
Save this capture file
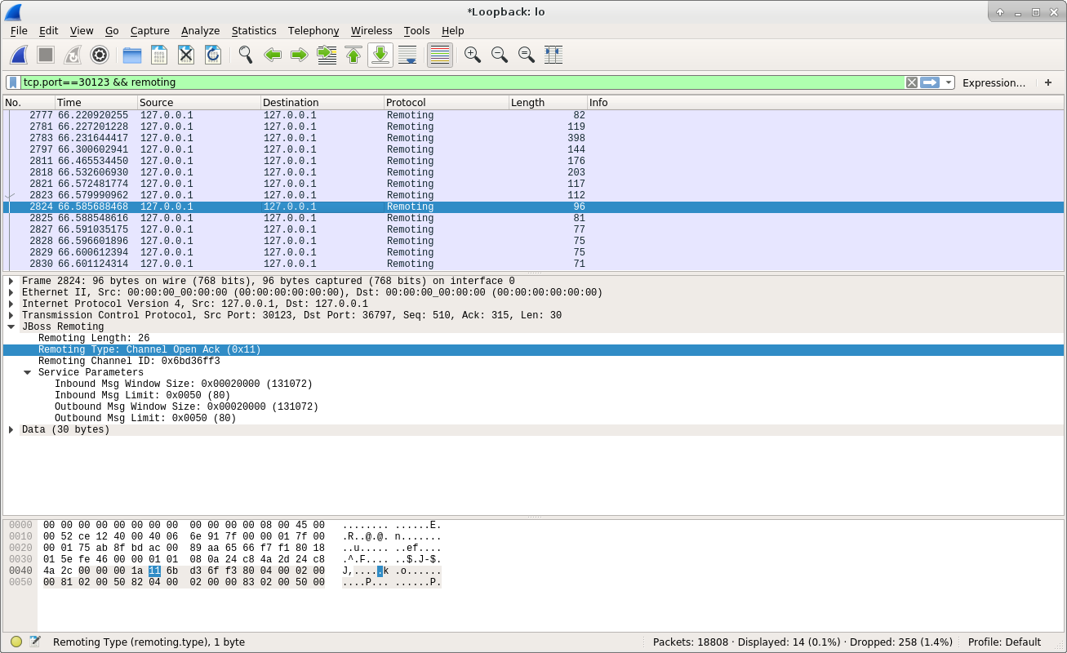click(x=159, y=55)
